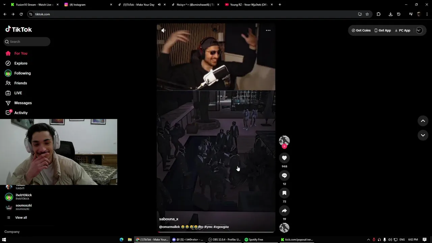Focus the TikTok Search field
Viewport: 432px width, 243px height.
pos(27,42)
